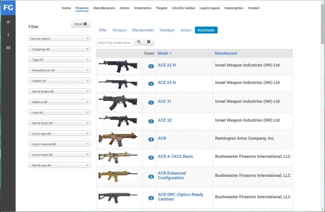
Task: Open the ACR ORC (Optics Ready Carbine) link
Action: tap(180, 197)
